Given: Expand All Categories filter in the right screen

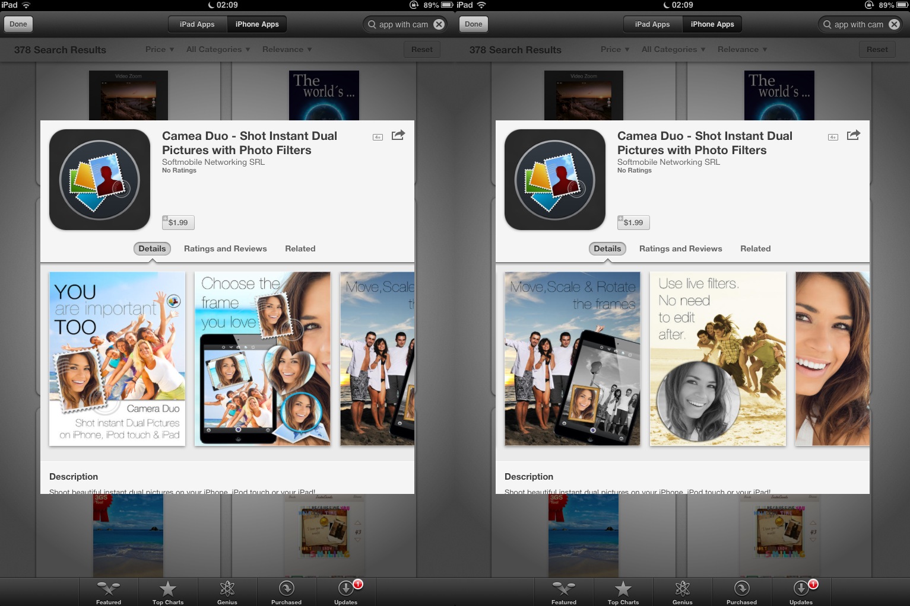Looking at the screenshot, I should point(674,49).
